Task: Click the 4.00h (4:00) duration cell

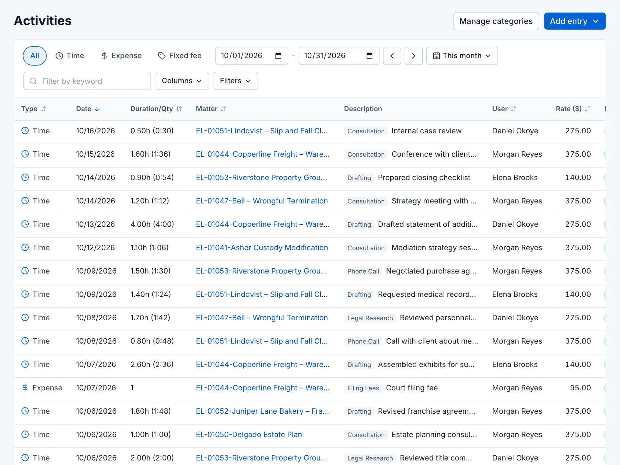Action: pos(152,224)
